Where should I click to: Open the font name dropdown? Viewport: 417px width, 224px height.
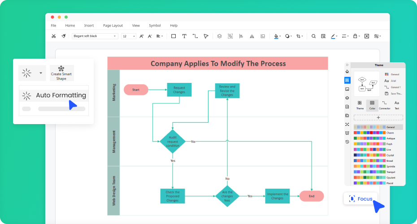[x=95, y=36]
